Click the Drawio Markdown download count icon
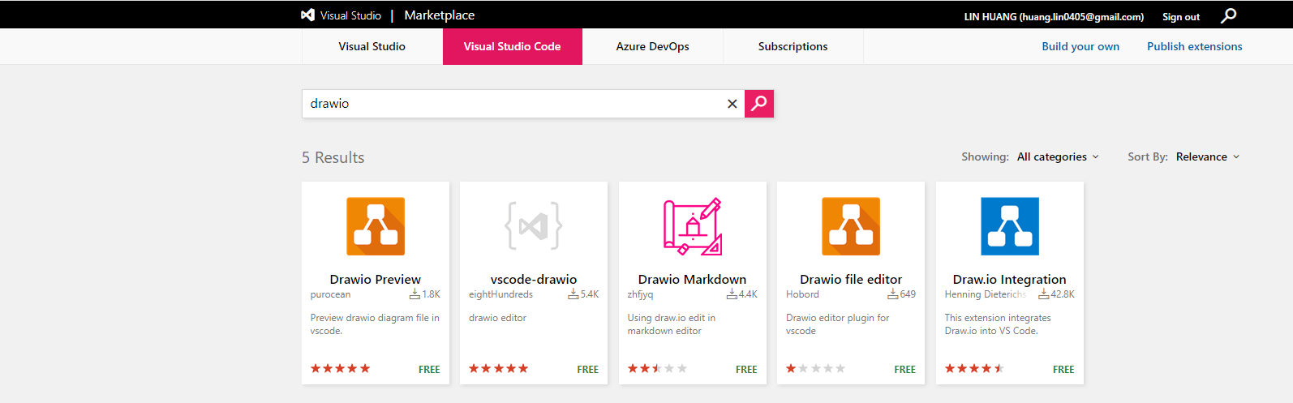The height and width of the screenshot is (403, 1293). [732, 294]
